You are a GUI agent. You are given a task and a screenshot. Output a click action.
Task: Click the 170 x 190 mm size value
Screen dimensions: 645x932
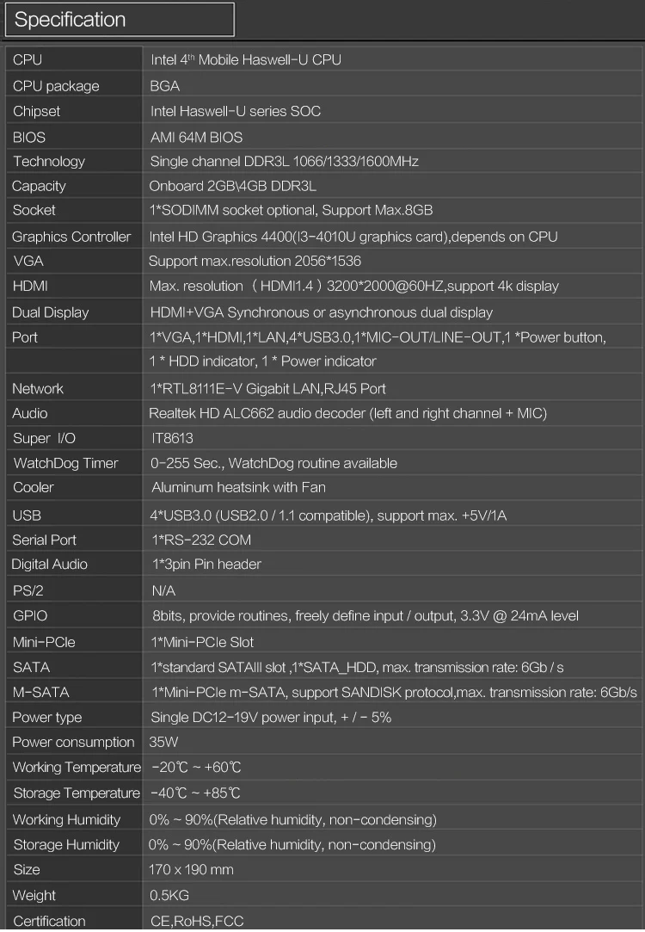coord(191,869)
